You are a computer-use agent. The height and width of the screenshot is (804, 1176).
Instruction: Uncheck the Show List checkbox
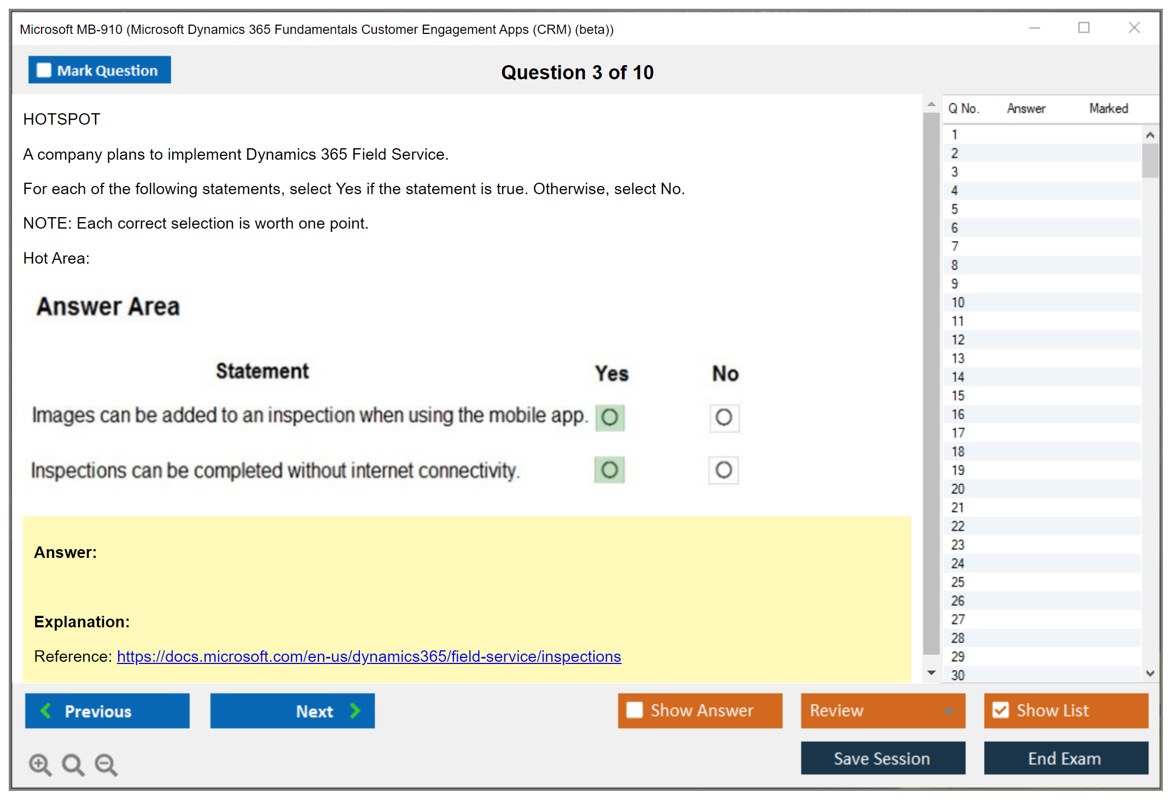click(x=1000, y=710)
